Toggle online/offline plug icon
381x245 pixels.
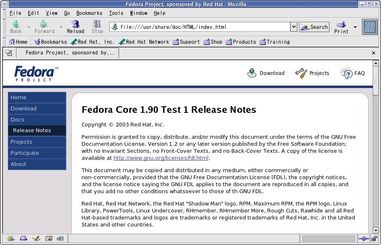pyautogui.click(x=364, y=239)
